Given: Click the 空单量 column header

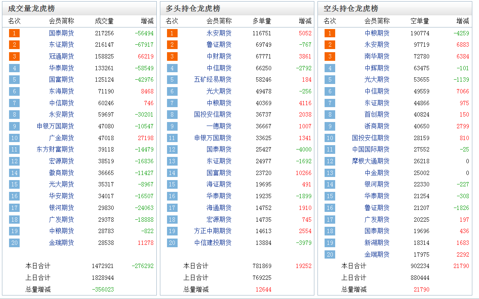Looking at the screenshot, I should tap(420, 21).
